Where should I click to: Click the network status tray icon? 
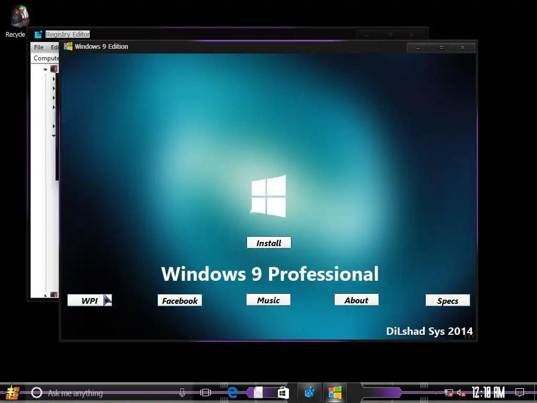pos(449,393)
